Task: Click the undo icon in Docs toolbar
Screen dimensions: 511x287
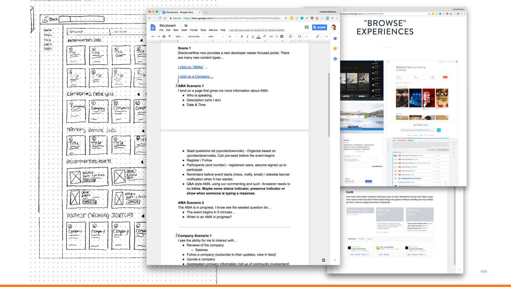Action: pyautogui.click(x=153, y=36)
